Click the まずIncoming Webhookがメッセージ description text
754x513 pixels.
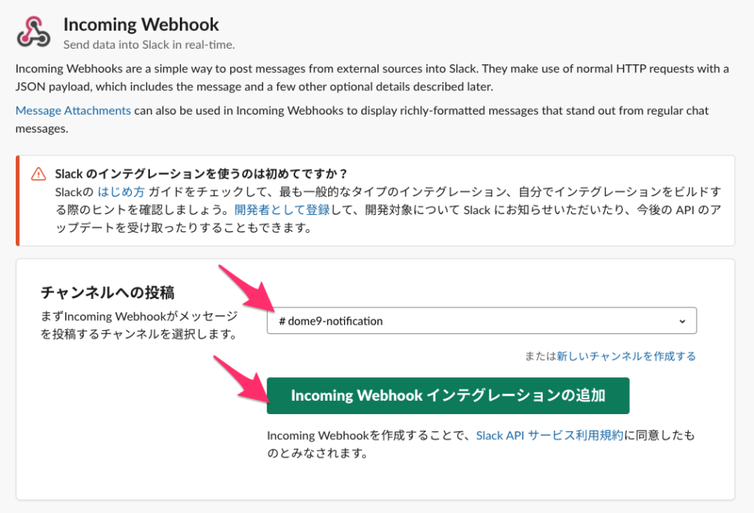[140, 325]
